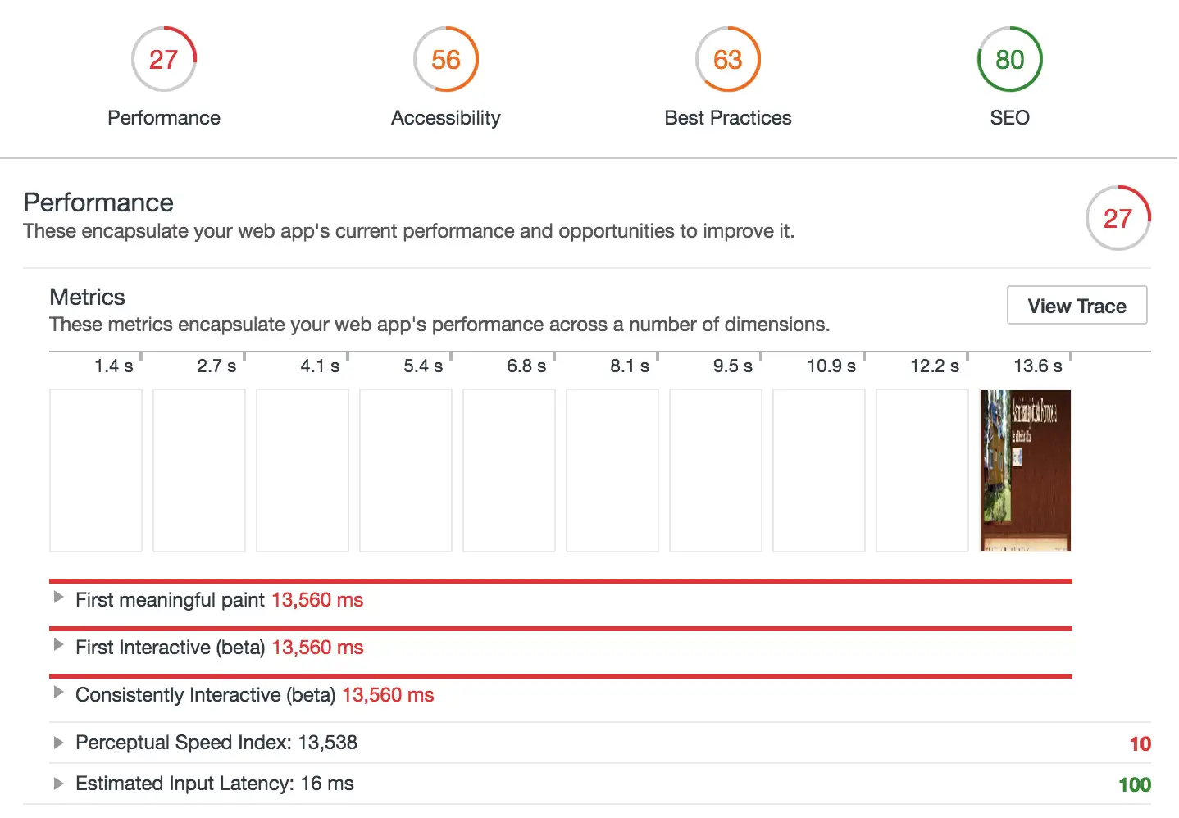Select the blank 4.1 s filmstrip frame

(303, 470)
